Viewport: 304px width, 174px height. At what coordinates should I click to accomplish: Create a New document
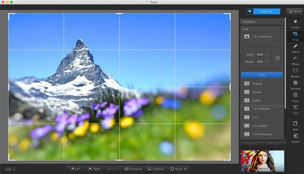[295, 126]
